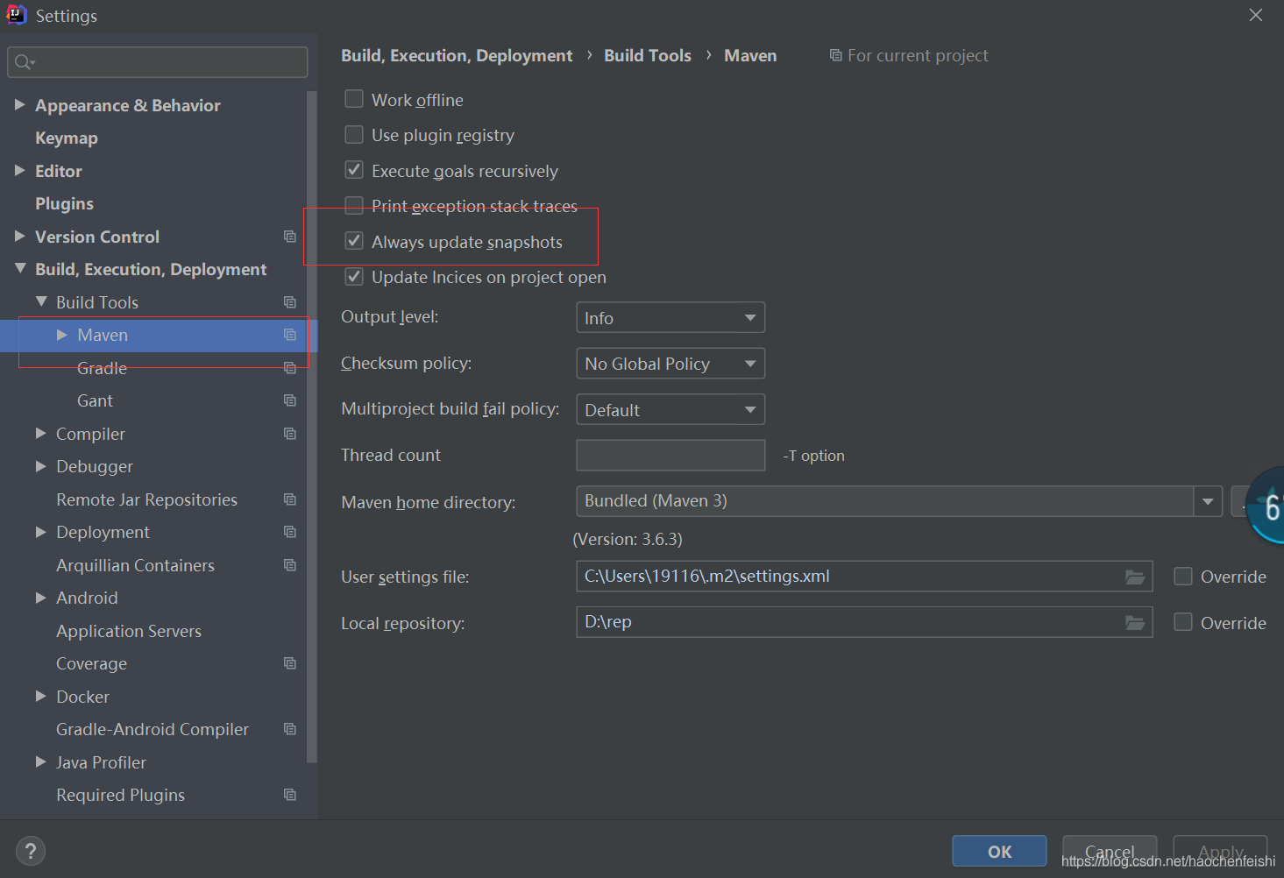This screenshot has width=1284, height=878.
Task: Click the project-level icon beside Gradle-Android Compiler
Action: (290, 729)
